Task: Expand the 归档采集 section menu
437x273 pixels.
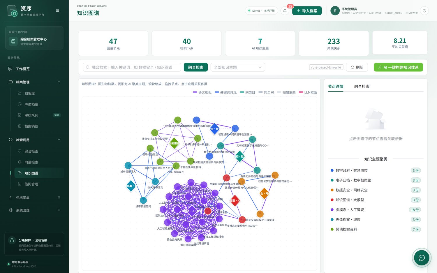Action: (59, 198)
